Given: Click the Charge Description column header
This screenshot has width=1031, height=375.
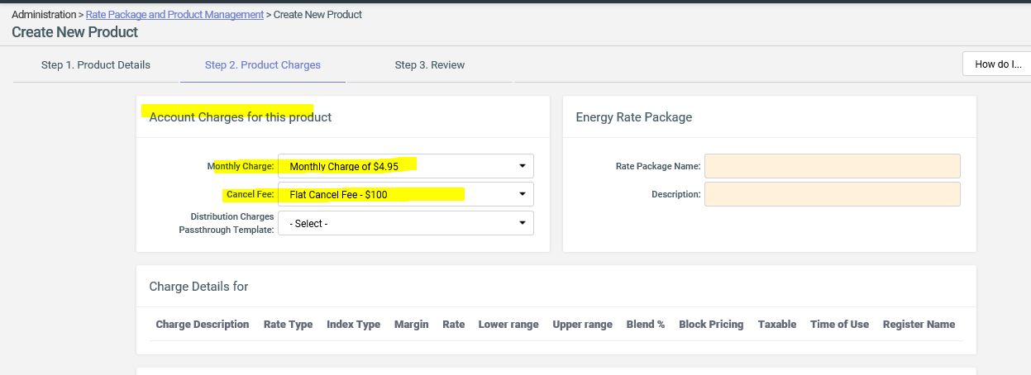Looking at the screenshot, I should point(203,325).
